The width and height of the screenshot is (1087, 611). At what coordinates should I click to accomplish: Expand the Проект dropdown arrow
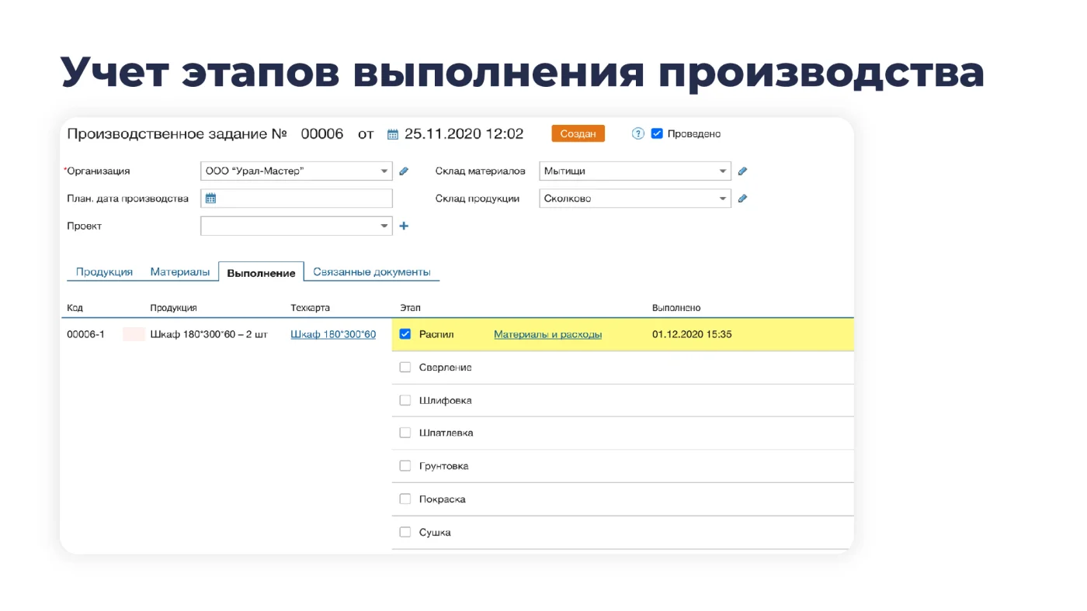pyautogui.click(x=384, y=226)
